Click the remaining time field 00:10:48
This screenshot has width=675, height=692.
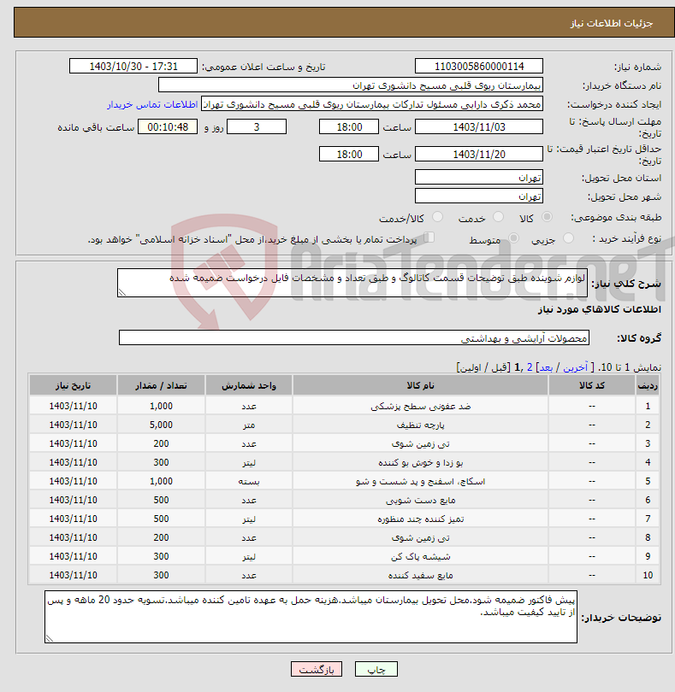point(168,127)
